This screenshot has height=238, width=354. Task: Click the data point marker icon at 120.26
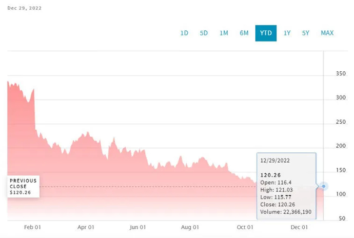tap(323, 186)
